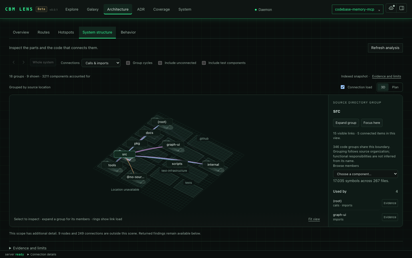This screenshot has height=258, width=412.
Task: Show Evidence for the (root) usage
Action: (390, 203)
